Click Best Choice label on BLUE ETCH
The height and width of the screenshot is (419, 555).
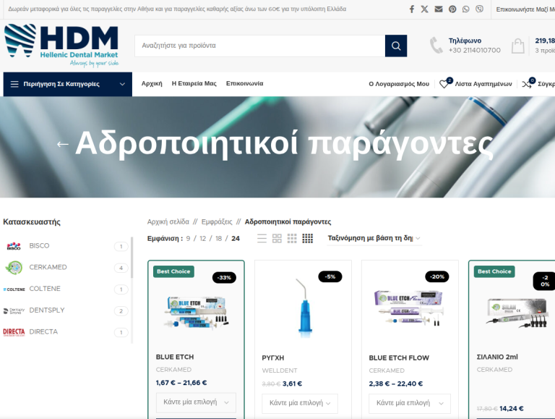pyautogui.click(x=173, y=271)
